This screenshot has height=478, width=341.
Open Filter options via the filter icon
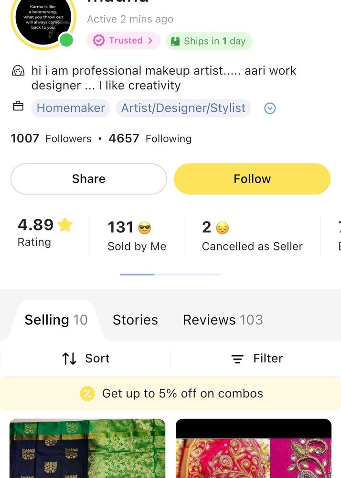[x=237, y=358]
